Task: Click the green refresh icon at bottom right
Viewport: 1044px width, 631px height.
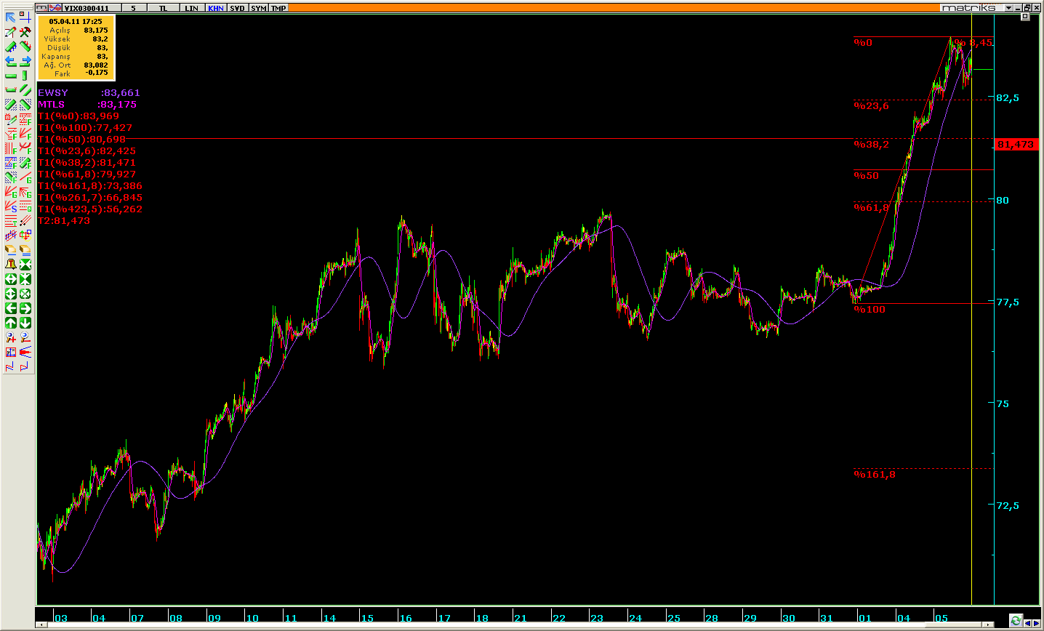Action: coord(1016,620)
